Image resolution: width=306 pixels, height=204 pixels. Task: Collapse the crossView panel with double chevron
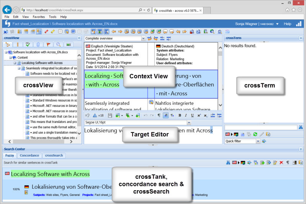pos(79,38)
